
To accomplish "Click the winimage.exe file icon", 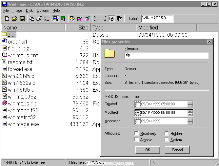I will click(5, 124).
